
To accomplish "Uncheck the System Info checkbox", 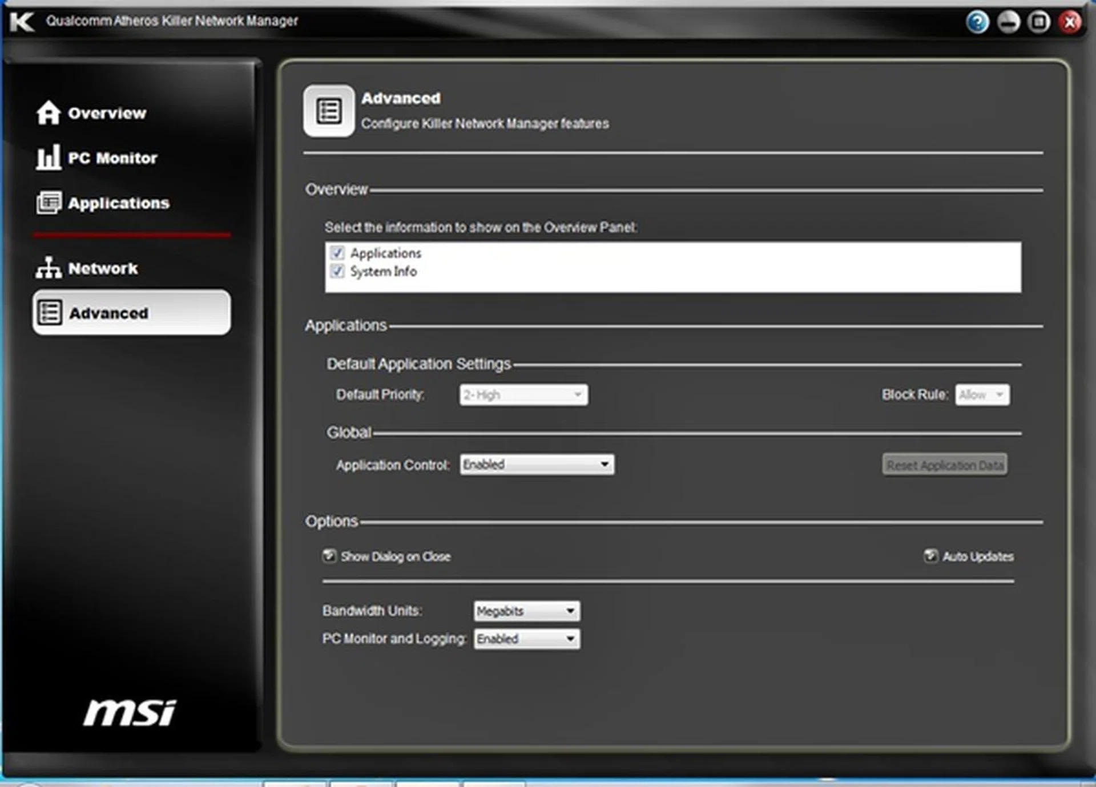I will [337, 271].
